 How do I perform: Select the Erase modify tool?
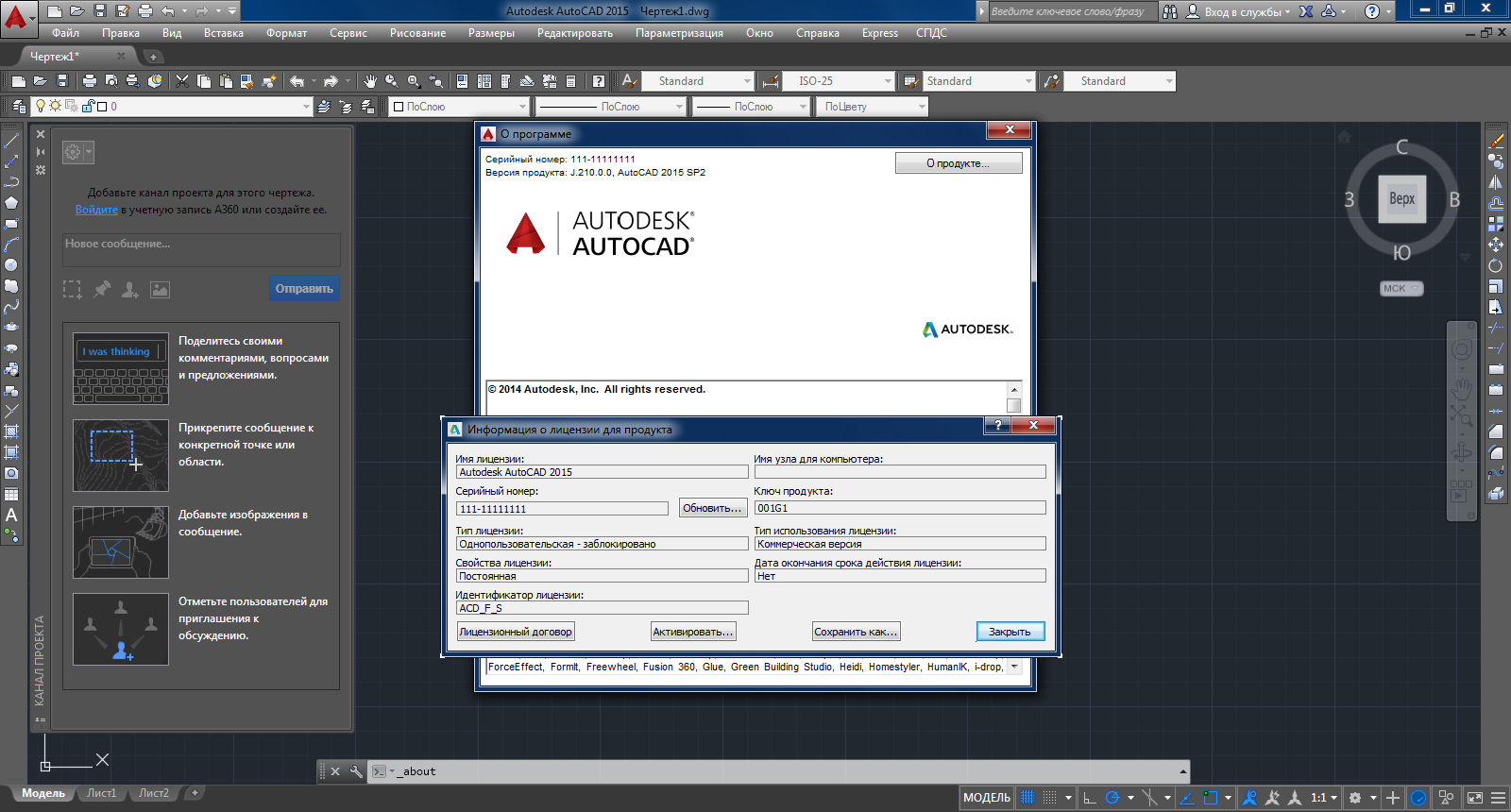pyautogui.click(x=1496, y=141)
